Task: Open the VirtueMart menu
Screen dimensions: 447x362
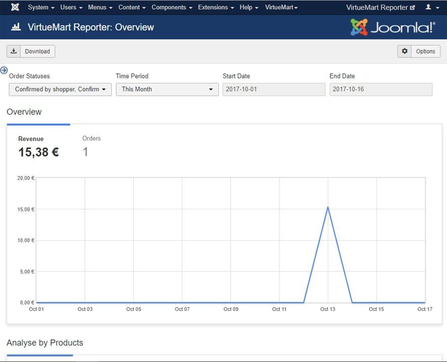Action: point(281,7)
